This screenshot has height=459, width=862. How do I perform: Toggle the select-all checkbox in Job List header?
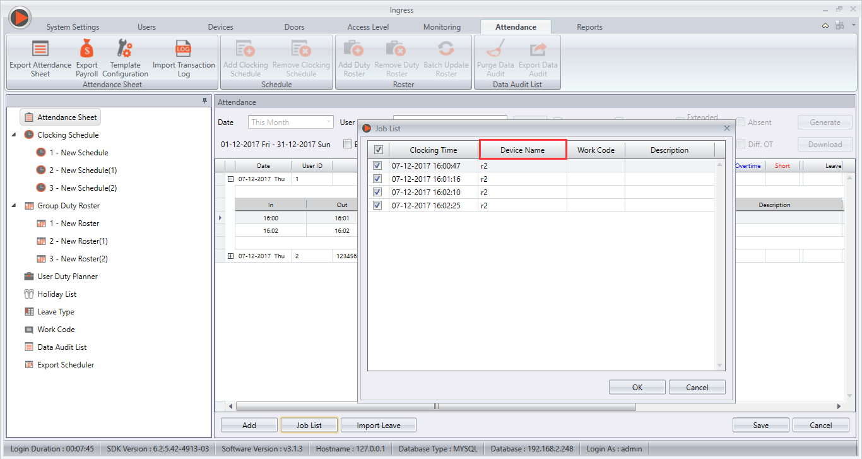pos(378,150)
